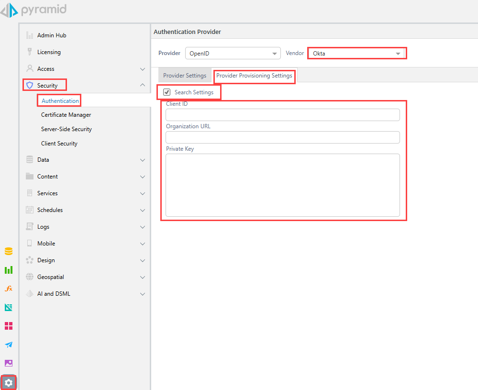
Task: Open the Provider dropdown showing OpenID
Action: tap(233, 53)
